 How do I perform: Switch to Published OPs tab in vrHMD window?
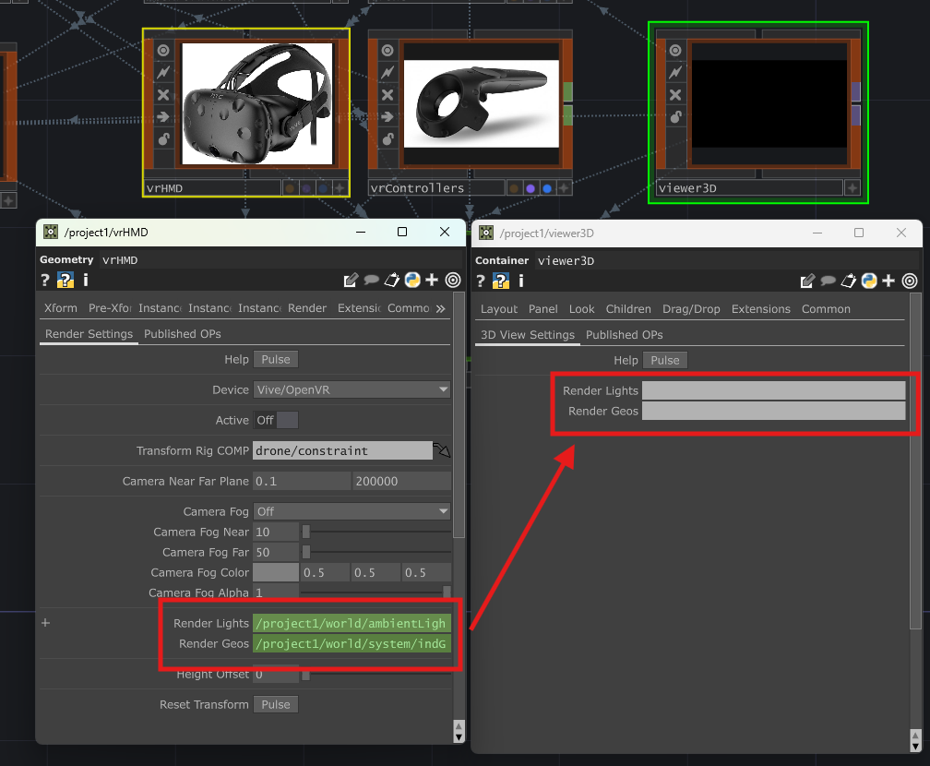[182, 334]
